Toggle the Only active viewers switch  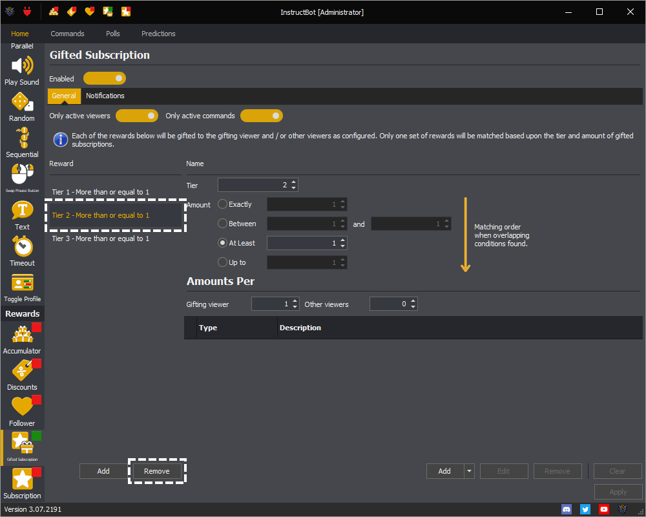(137, 116)
